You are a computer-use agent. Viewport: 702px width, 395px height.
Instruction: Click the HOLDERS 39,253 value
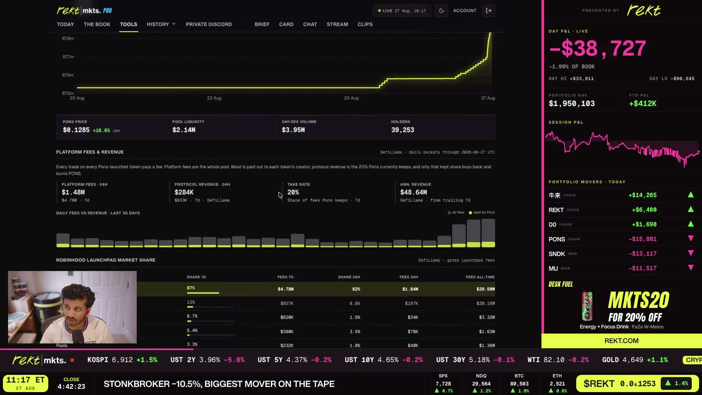[403, 130]
